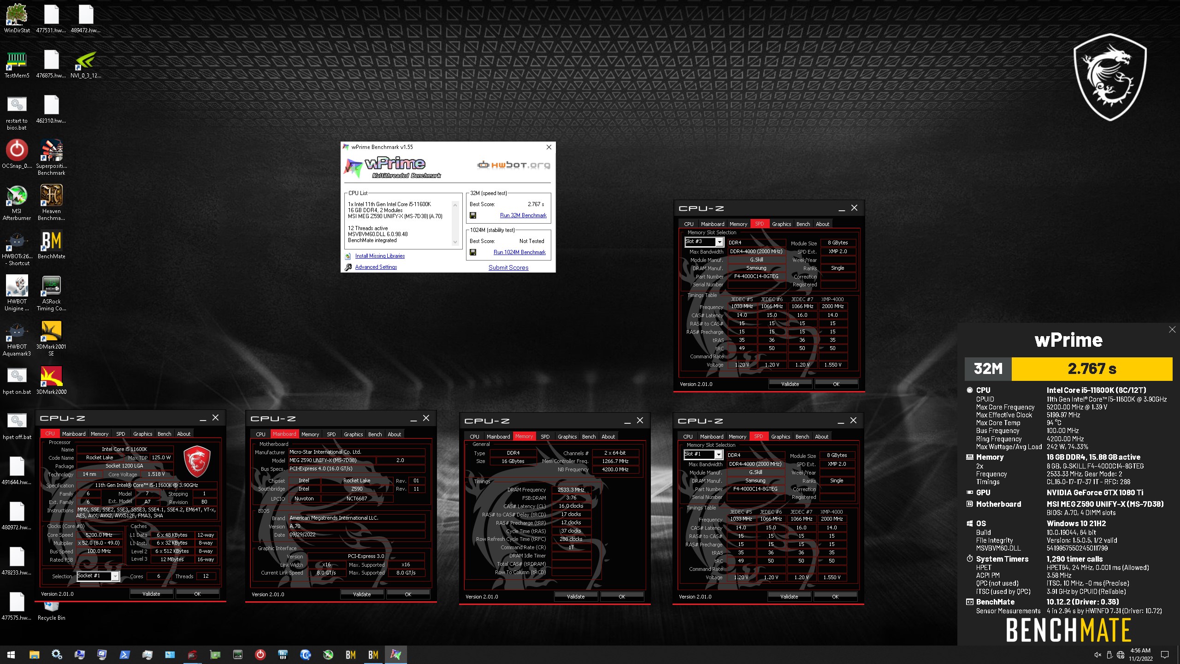The width and height of the screenshot is (1180, 664).
Task: Launch the NVIDIA NVI_0_3_12 shortcut
Action: 86,64
